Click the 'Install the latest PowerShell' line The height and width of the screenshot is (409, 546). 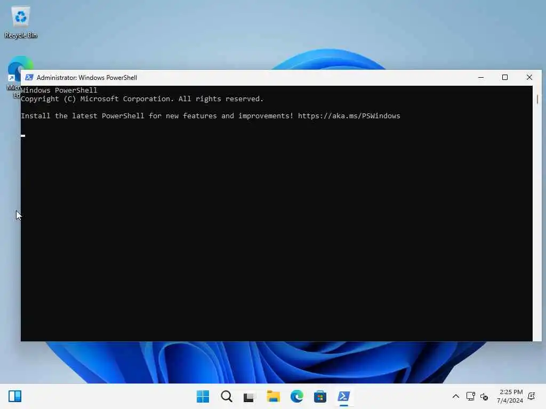210,116
